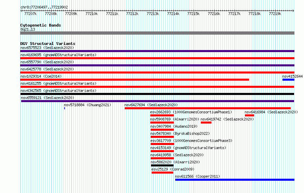Select the black nsv5862020 feature bar
The width and height of the screenshot is (304, 193).
[x=162, y=165]
